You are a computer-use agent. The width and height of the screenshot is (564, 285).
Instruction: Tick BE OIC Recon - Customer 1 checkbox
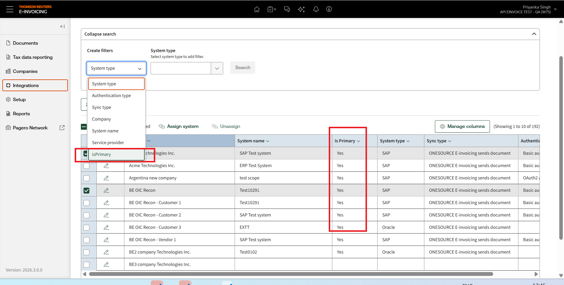click(86, 203)
